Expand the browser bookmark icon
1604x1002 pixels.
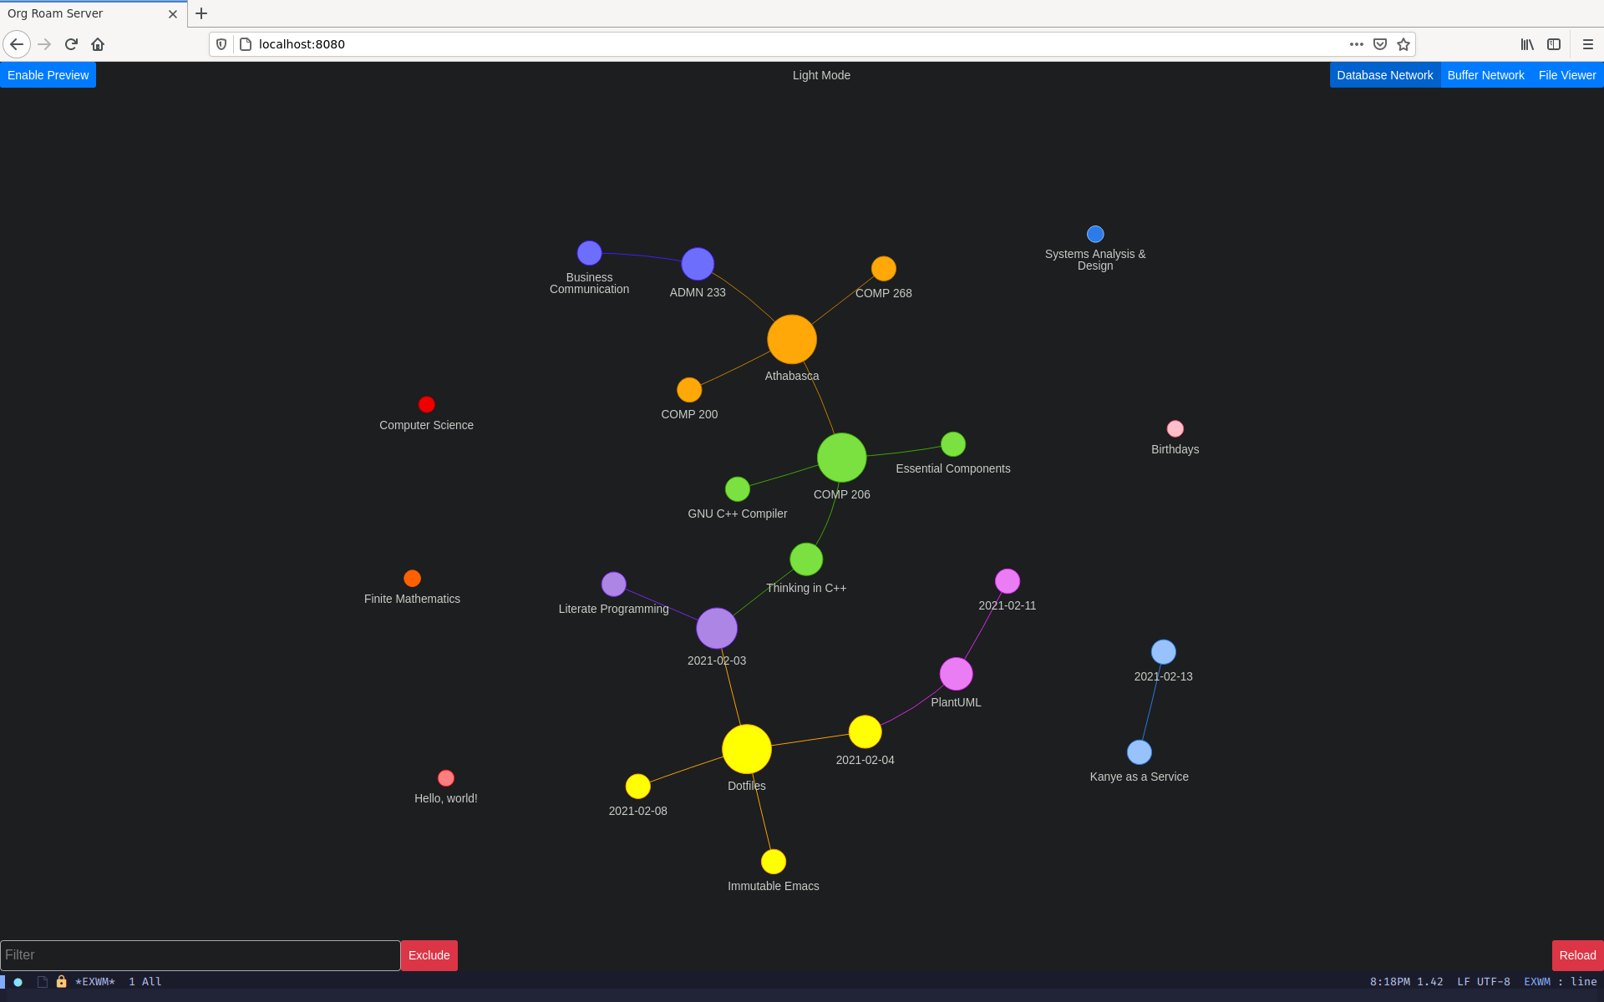pyautogui.click(x=1402, y=44)
